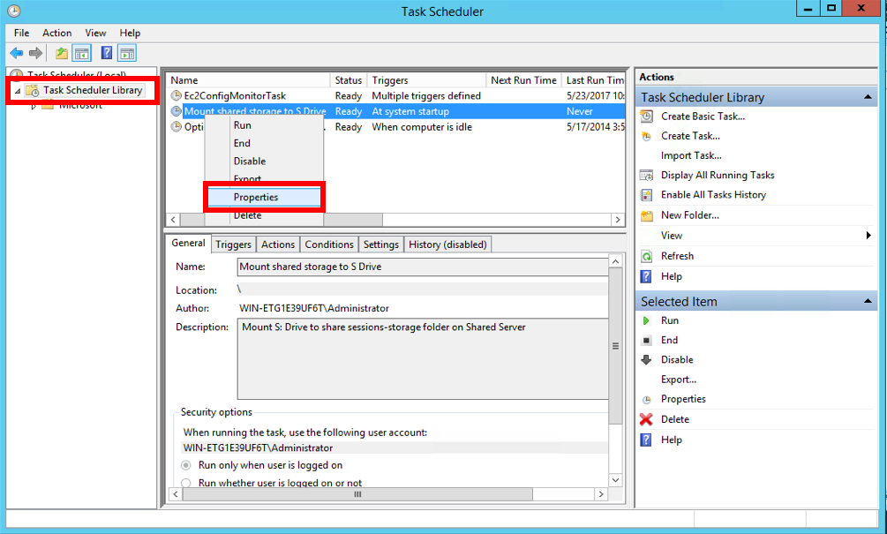Click in the task Name text field
This screenshot has width=887, height=534.
click(x=422, y=267)
